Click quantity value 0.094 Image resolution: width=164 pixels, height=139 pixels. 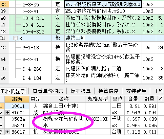(x=149, y=113)
